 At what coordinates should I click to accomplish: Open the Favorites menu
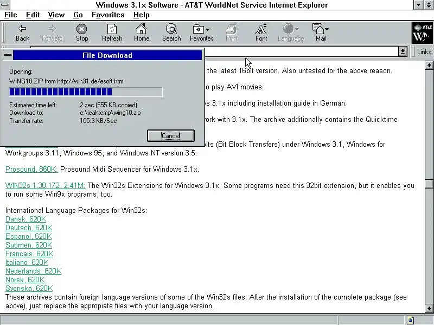108,15
